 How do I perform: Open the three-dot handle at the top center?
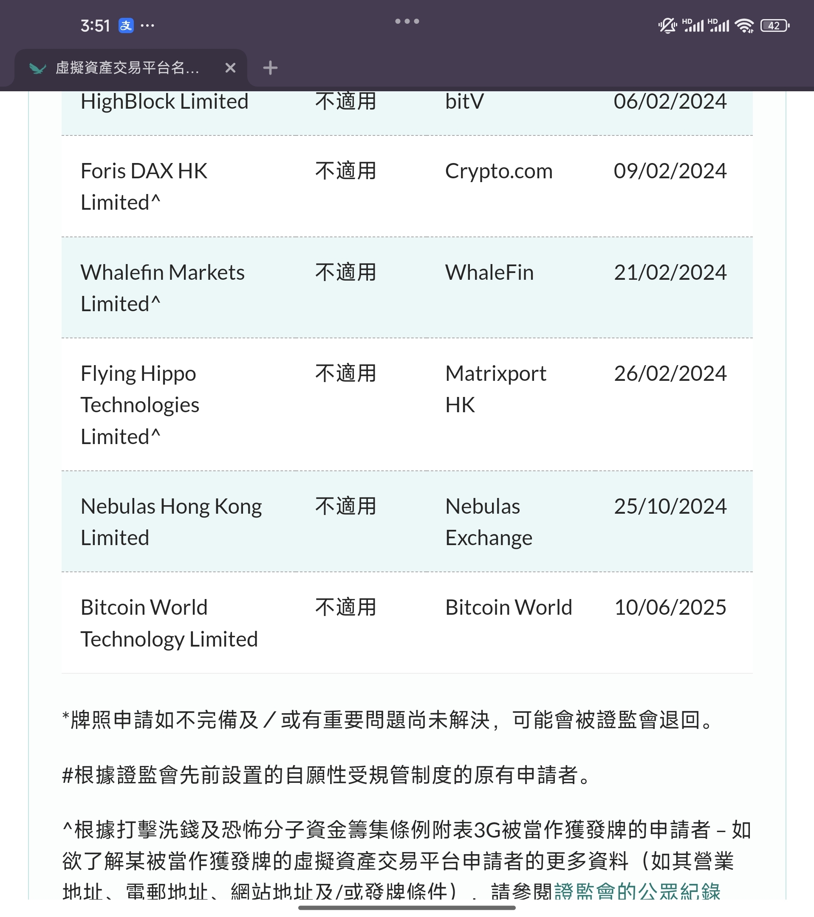pos(407,21)
